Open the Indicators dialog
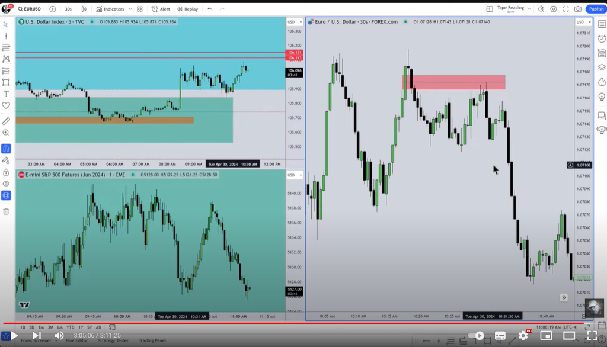Image resolution: width=607 pixels, height=347 pixels. coord(110,9)
